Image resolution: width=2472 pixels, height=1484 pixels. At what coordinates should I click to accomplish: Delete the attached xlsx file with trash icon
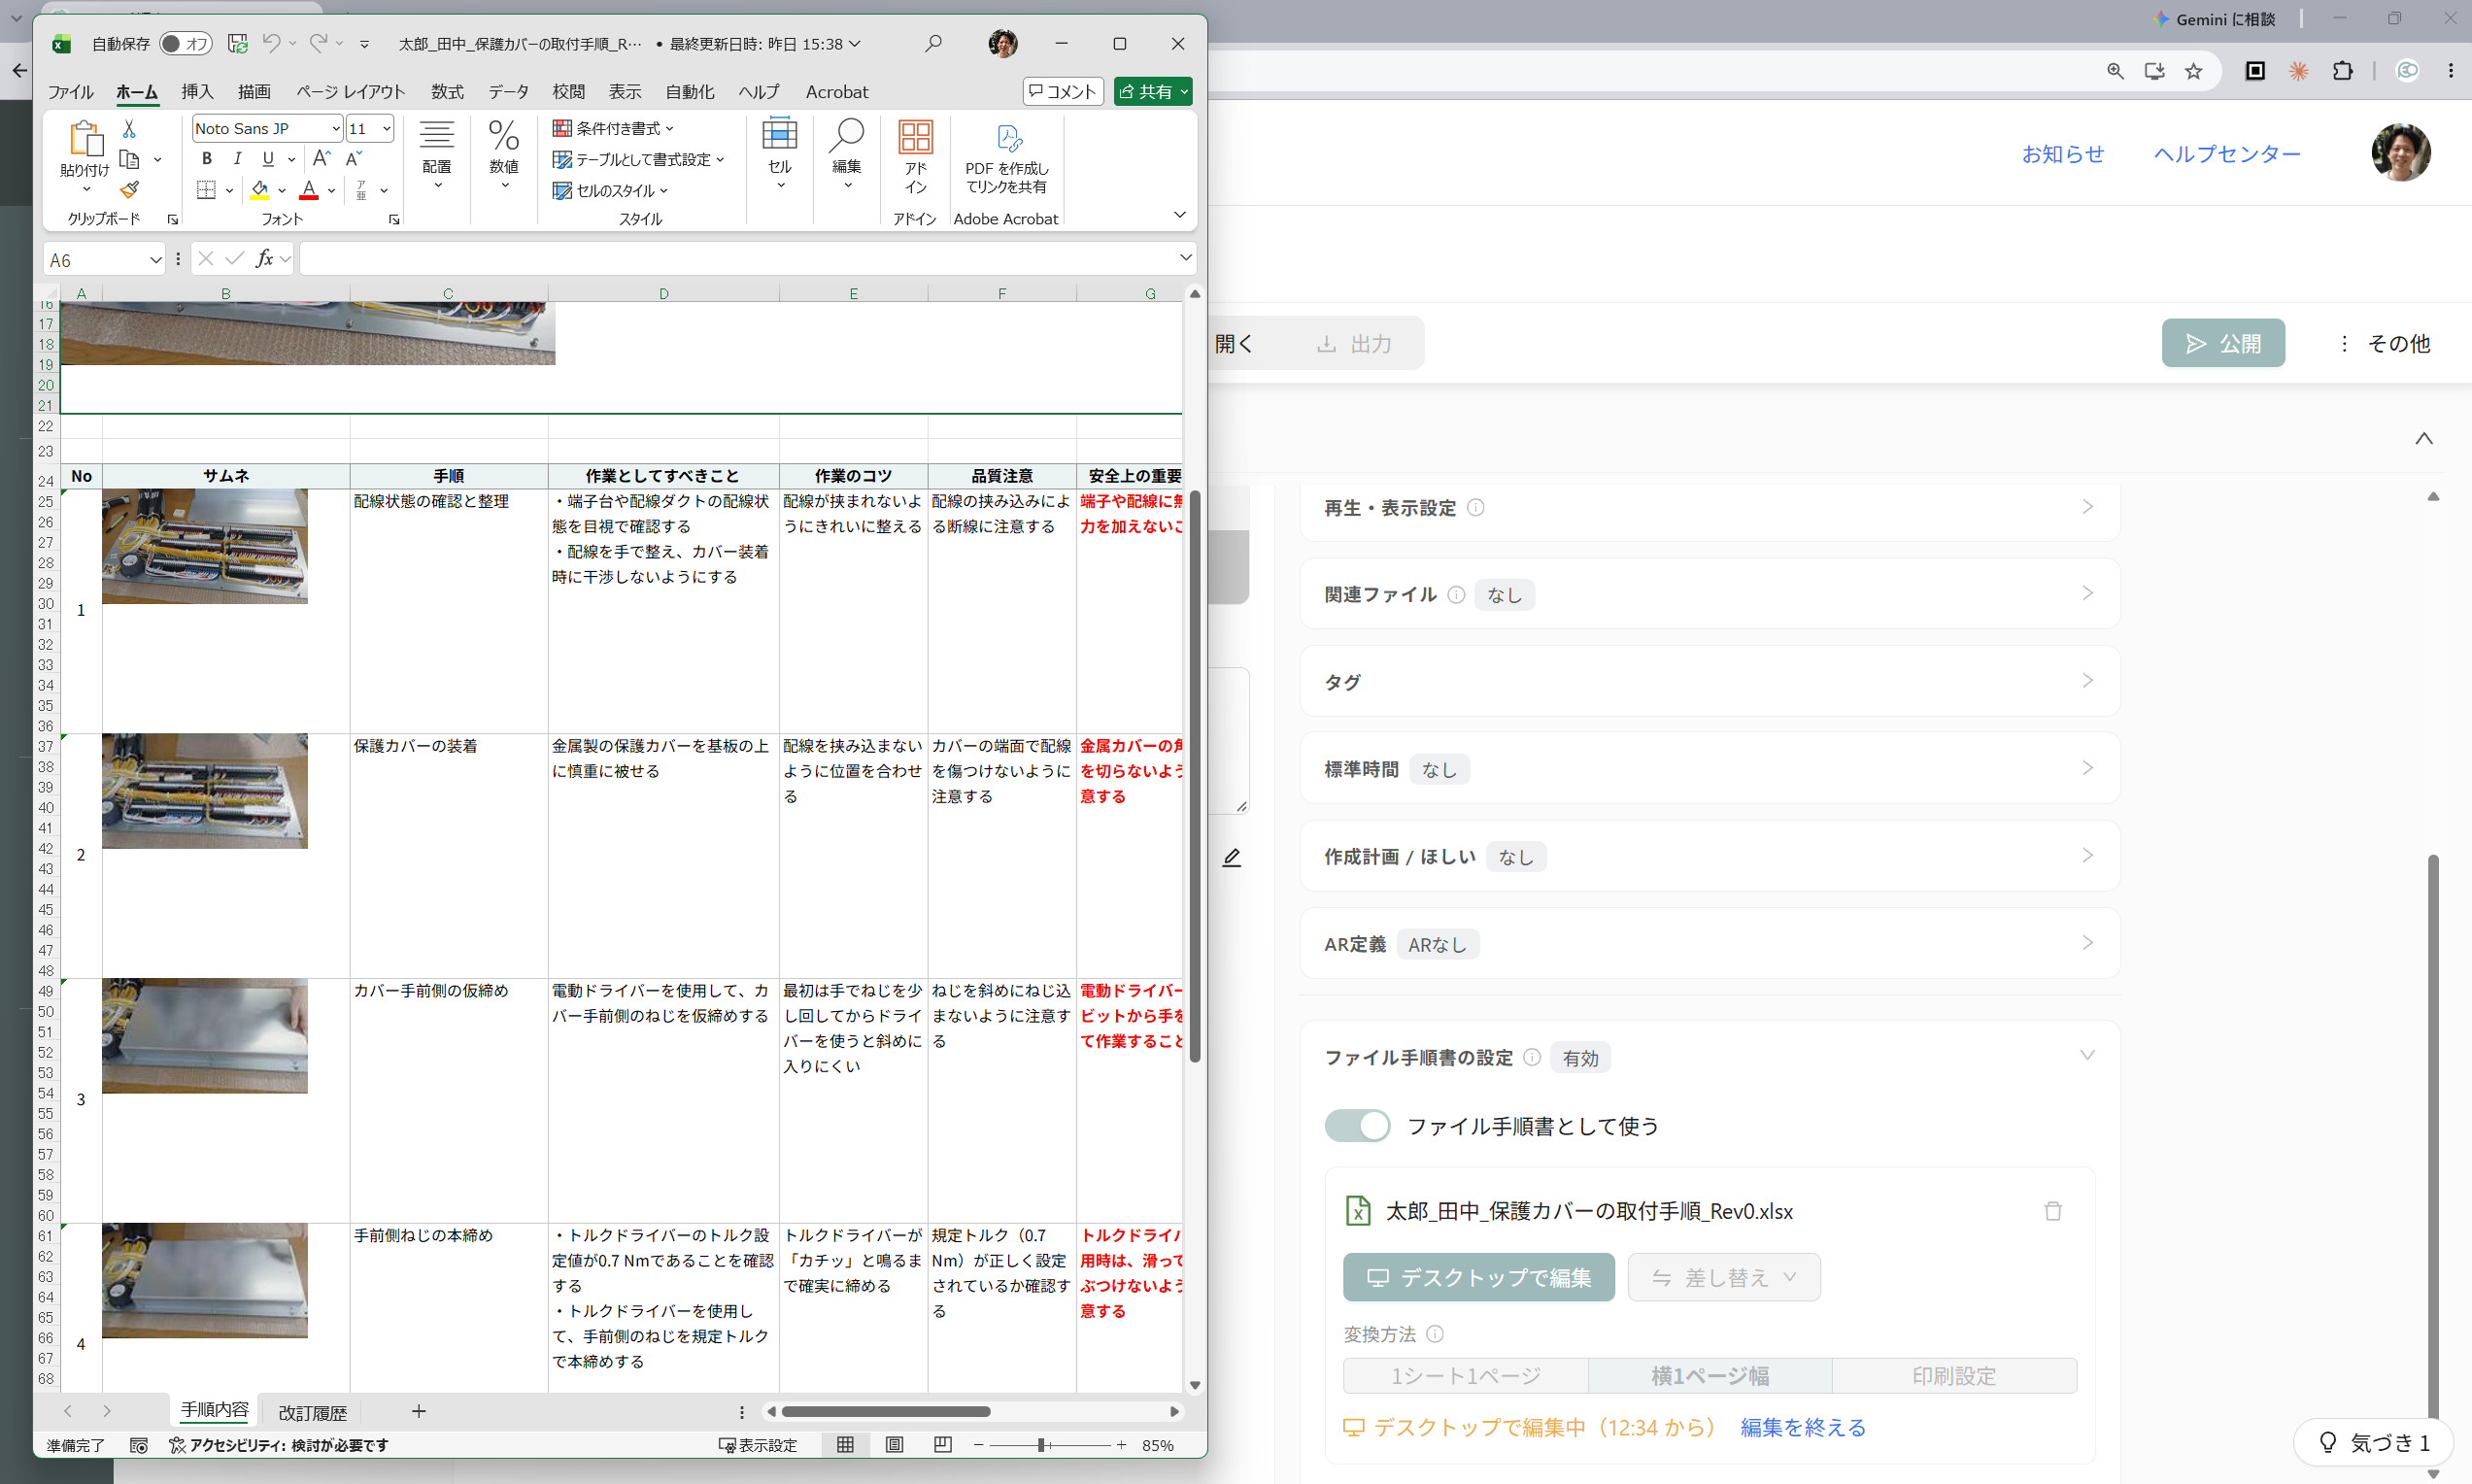[2053, 1211]
